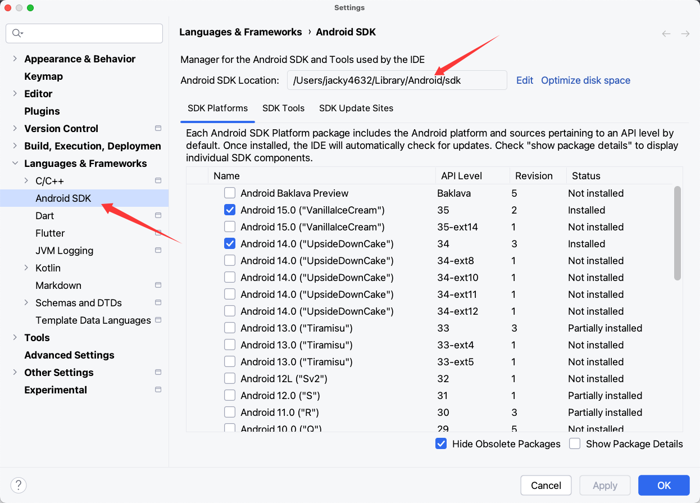Image resolution: width=700 pixels, height=503 pixels.
Task: Open the SDK Update Sites tab
Action: coord(356,108)
